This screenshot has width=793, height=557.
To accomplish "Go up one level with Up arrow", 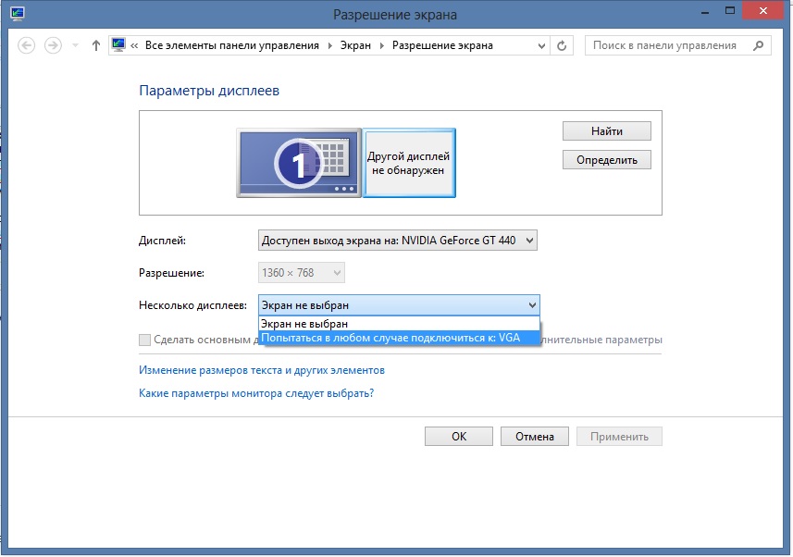I will pos(96,45).
